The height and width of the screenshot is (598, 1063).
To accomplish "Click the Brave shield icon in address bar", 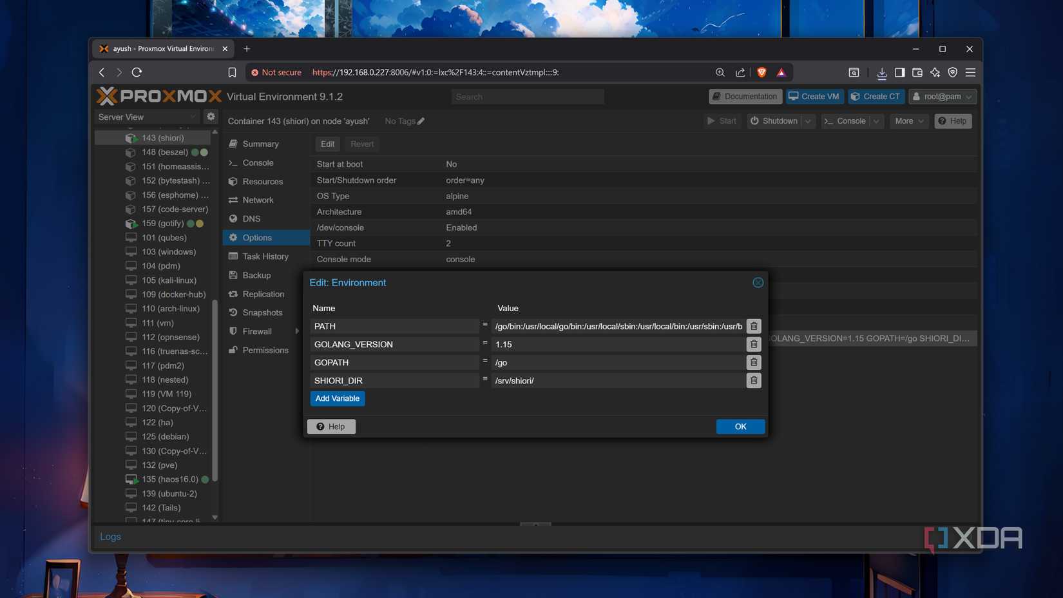I will coord(761,72).
